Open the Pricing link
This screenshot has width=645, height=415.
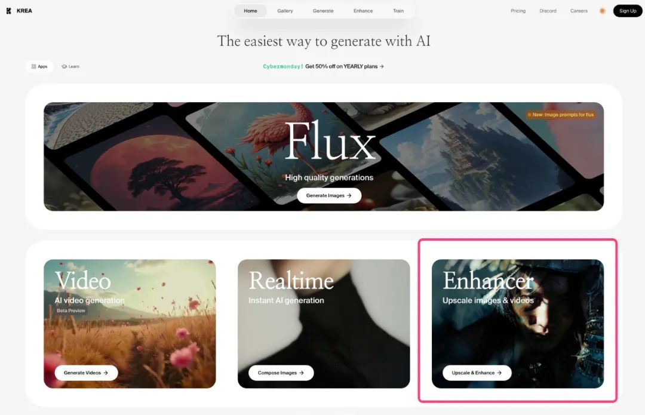click(518, 11)
